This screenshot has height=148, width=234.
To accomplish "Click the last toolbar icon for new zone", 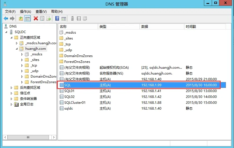I will pyautogui.click(x=85, y=18).
